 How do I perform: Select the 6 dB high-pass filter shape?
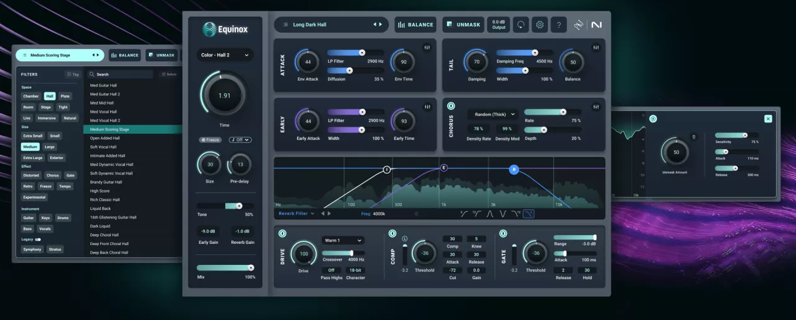point(464,214)
